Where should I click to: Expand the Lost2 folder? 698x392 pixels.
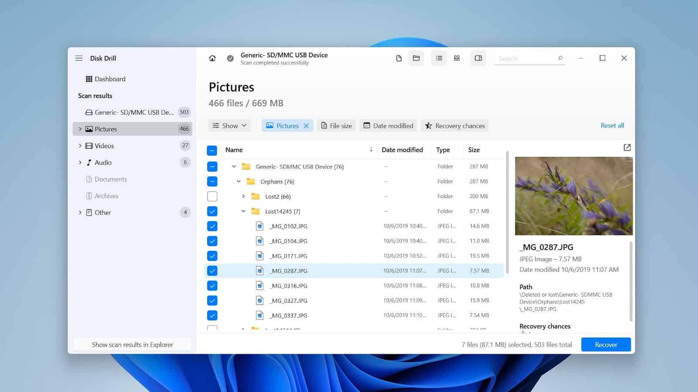[243, 196]
